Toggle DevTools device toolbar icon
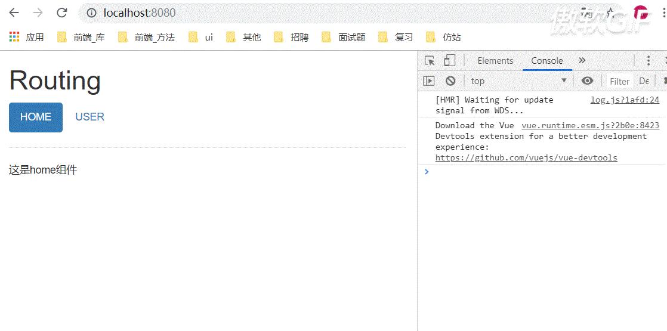 pos(450,61)
